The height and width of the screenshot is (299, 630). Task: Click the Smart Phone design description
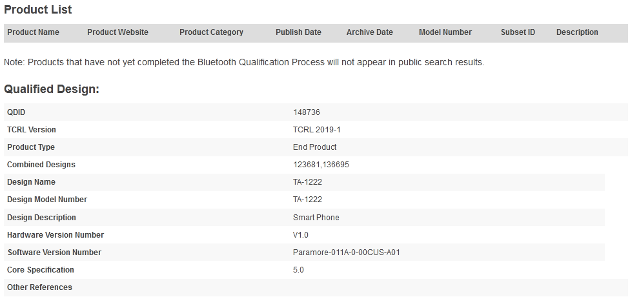click(x=316, y=218)
